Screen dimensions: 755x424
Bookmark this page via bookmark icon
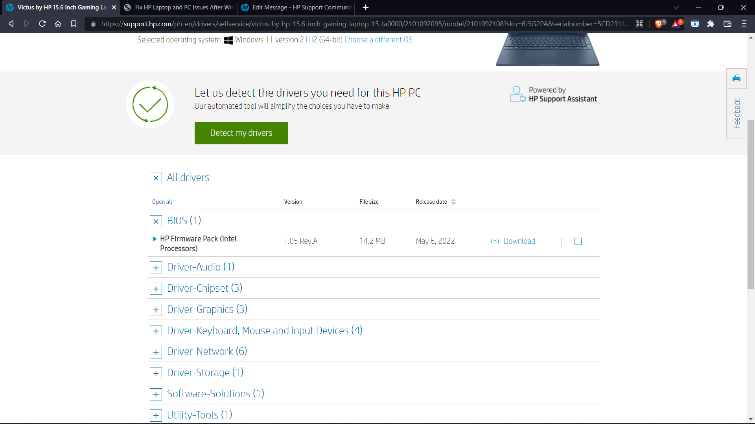[x=74, y=24]
